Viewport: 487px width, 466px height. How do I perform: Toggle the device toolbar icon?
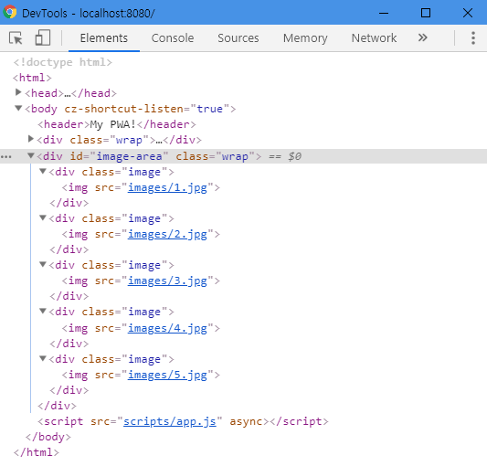coord(43,37)
